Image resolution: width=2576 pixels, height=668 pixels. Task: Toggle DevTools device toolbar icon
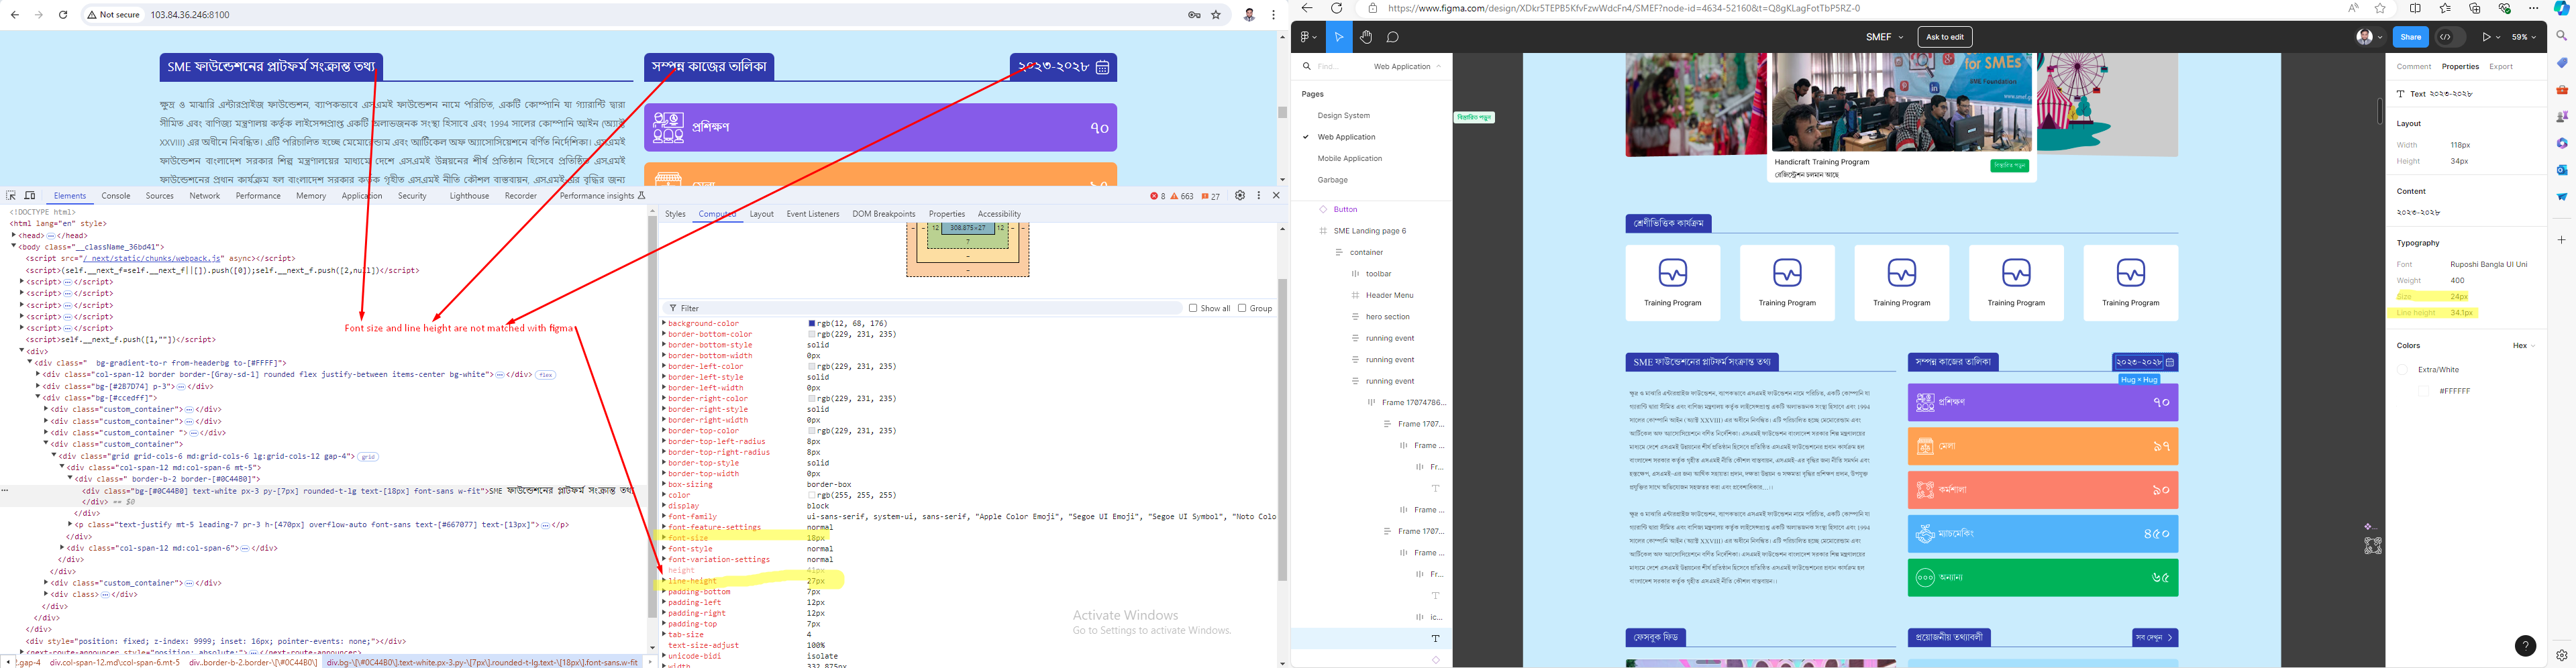click(x=30, y=196)
